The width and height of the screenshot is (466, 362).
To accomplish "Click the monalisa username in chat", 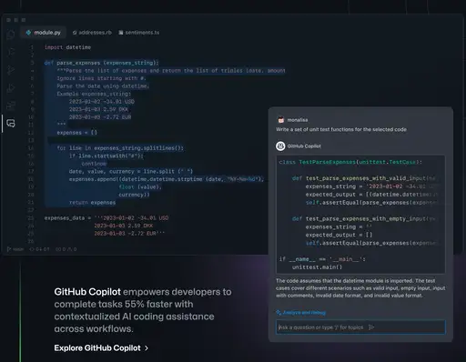I will (298, 120).
